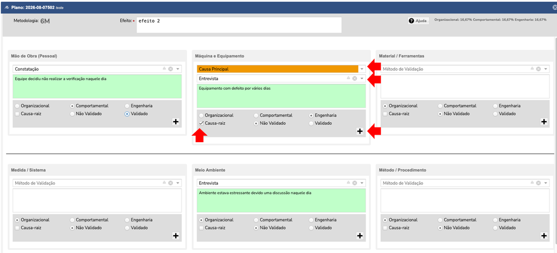Click empty cause text area in Medida / Sistema
This screenshot has width=557, height=253.
pos(97,200)
